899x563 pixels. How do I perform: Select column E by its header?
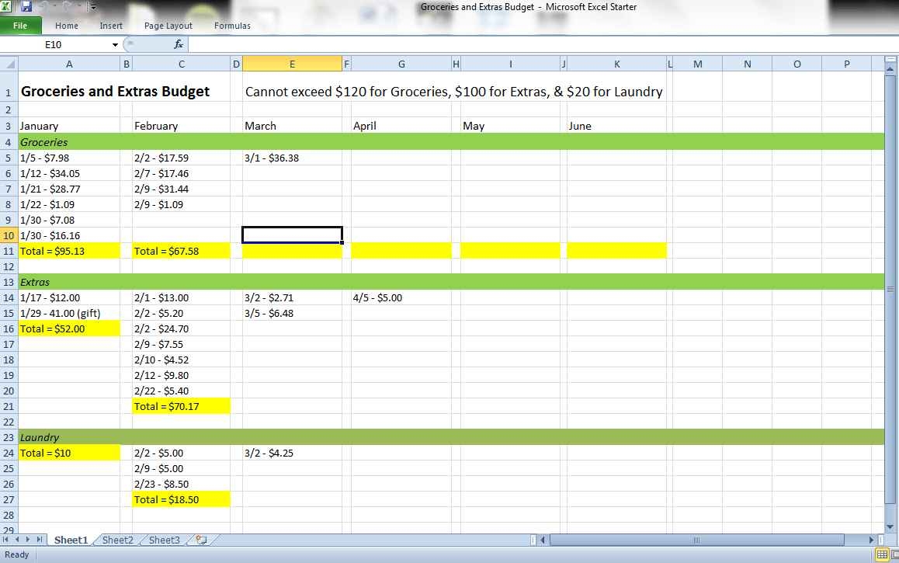(x=292, y=63)
